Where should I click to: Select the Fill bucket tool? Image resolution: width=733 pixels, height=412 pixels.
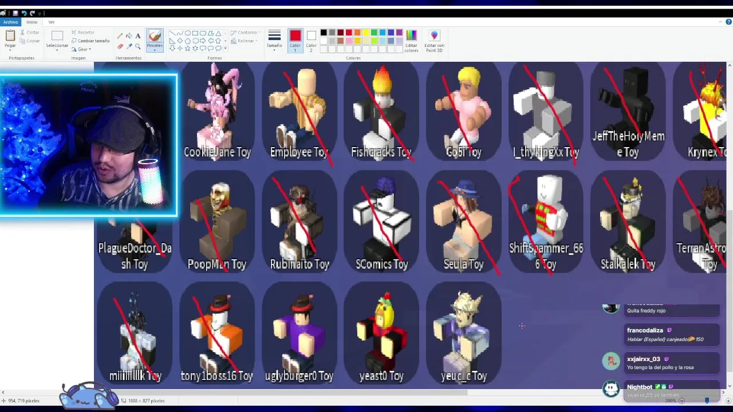tap(129, 36)
